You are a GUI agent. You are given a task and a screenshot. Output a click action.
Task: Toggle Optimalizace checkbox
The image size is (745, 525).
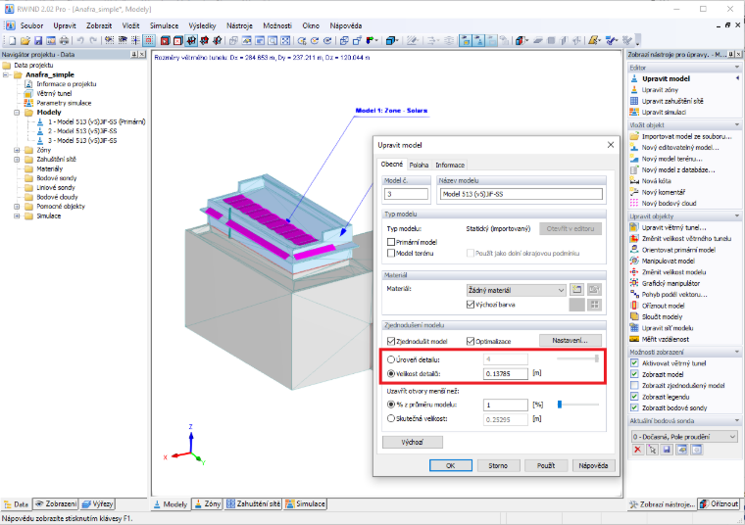[471, 341]
